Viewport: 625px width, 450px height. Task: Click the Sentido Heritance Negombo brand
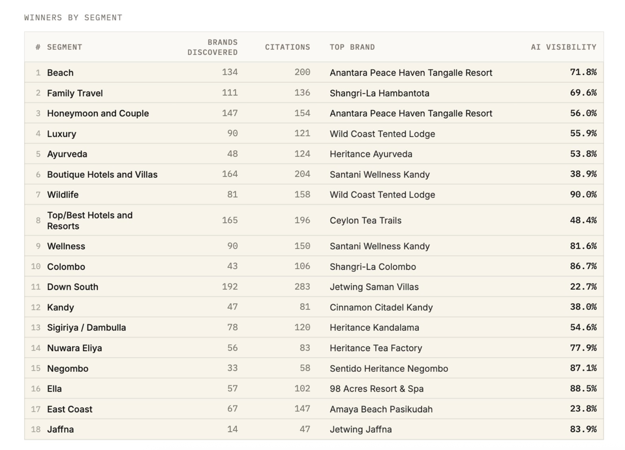pos(389,368)
